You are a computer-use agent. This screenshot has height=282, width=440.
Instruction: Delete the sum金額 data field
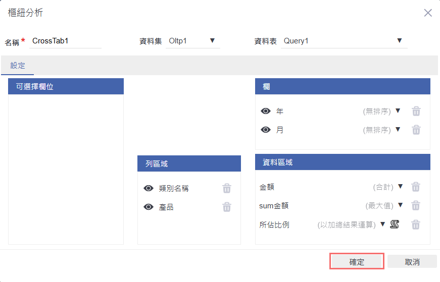[415, 205]
